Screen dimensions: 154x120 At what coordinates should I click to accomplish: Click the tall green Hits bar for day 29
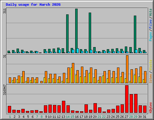coord(135,34)
